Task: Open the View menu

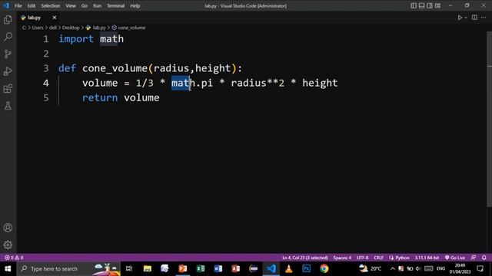Action: [x=70, y=5]
